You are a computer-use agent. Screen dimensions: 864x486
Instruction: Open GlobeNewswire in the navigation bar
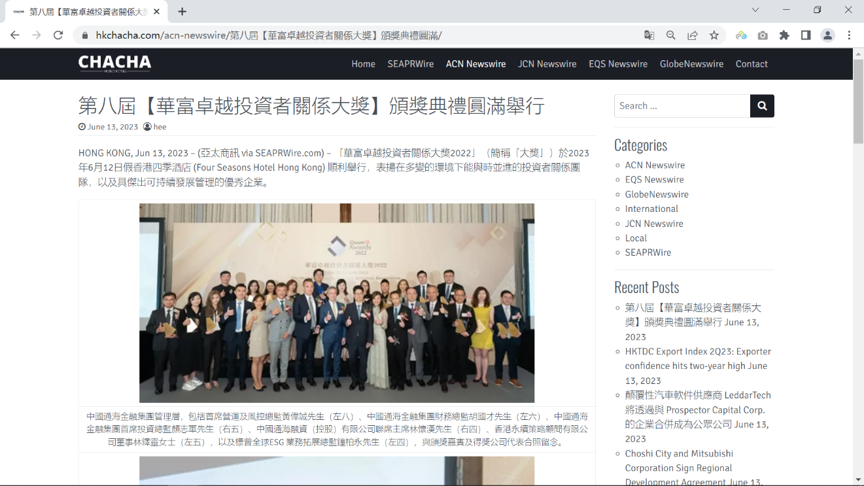coord(691,63)
